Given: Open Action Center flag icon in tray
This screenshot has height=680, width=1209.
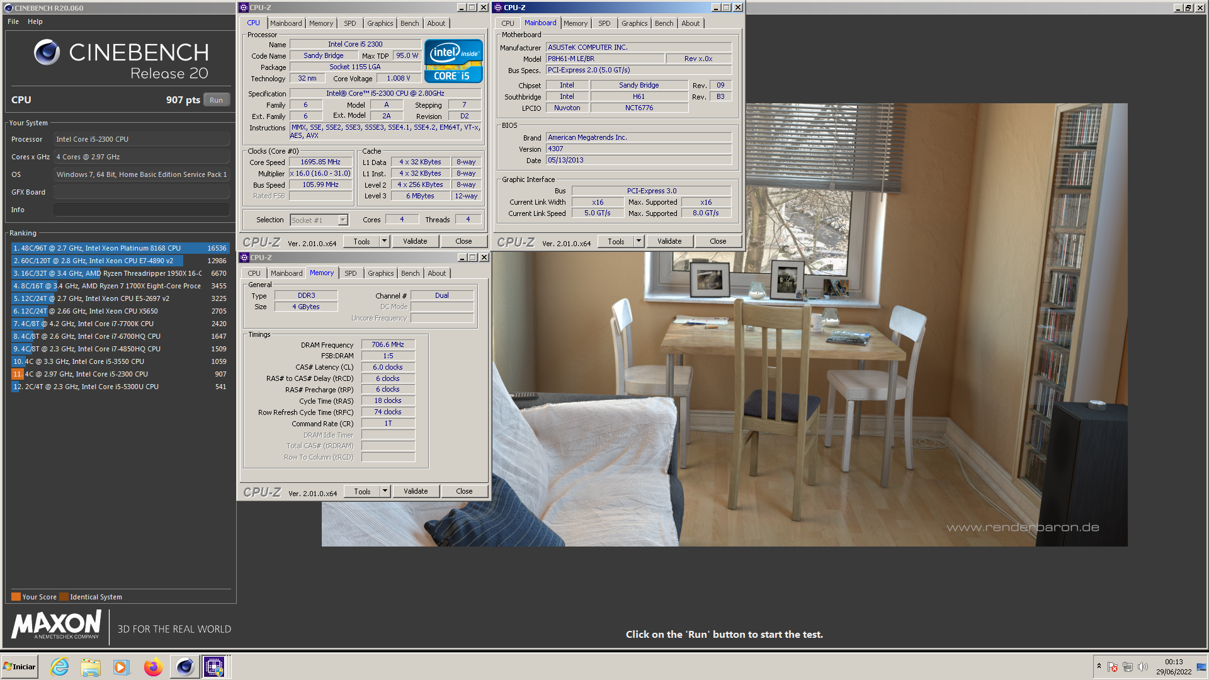Looking at the screenshot, I should pyautogui.click(x=1113, y=667).
